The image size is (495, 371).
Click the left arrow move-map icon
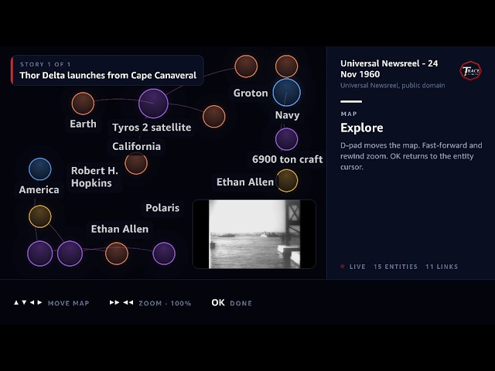tap(32, 302)
